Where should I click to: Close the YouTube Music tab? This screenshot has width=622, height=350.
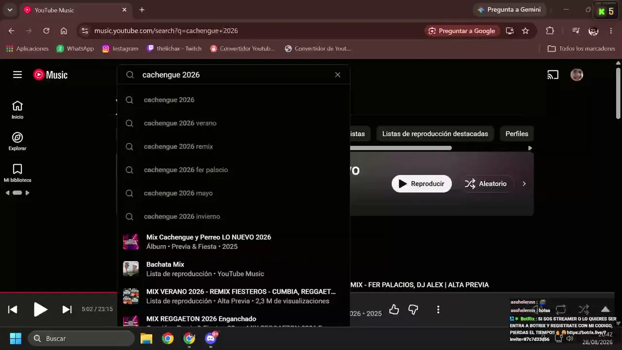pyautogui.click(x=124, y=10)
